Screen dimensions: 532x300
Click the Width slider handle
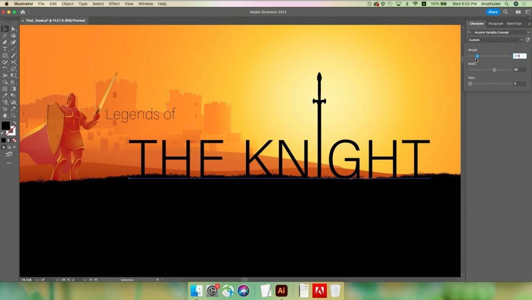pyautogui.click(x=494, y=70)
